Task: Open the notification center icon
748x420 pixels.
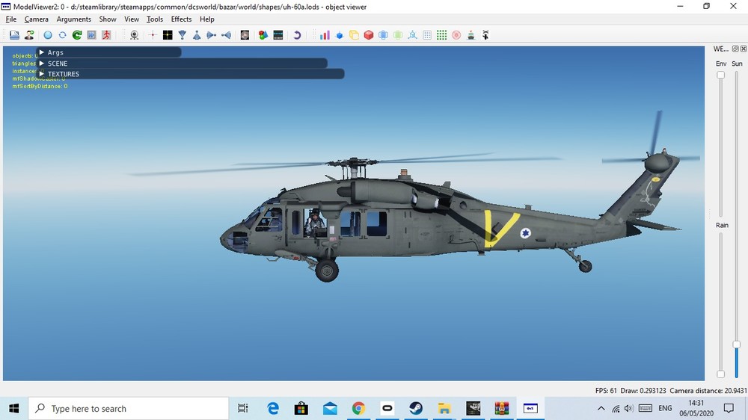Action: 729,409
